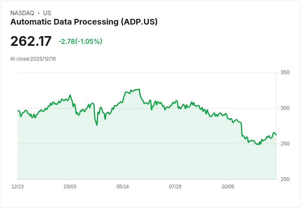Click the line's lowest point after 10/09
This screenshot has height=208, width=301.
258,145
